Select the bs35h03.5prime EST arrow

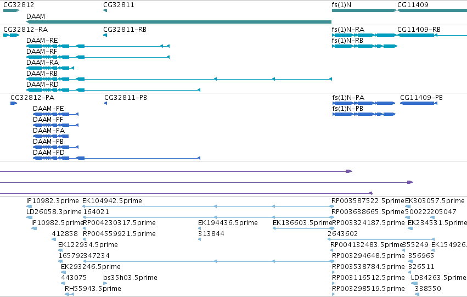[x=105, y=283]
